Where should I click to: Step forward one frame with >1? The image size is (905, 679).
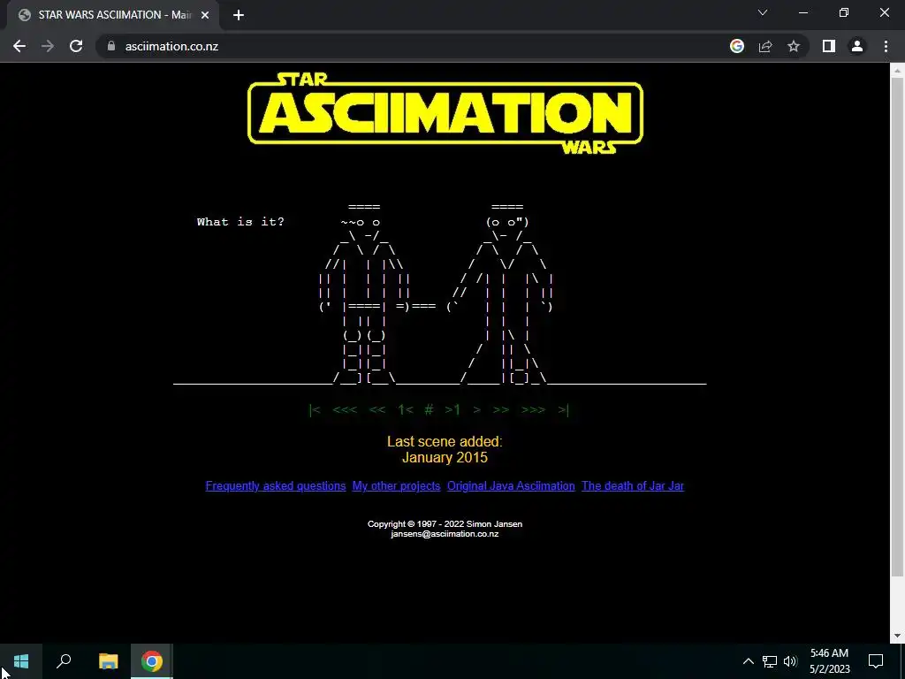452,410
